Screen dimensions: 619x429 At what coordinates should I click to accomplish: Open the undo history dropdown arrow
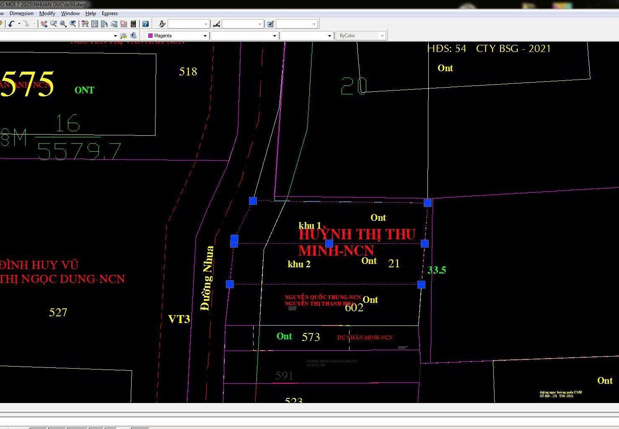19,24
